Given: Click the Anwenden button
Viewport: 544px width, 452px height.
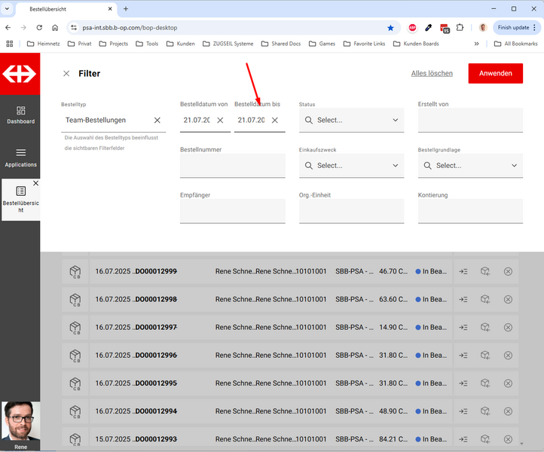Looking at the screenshot, I should click(x=495, y=74).
